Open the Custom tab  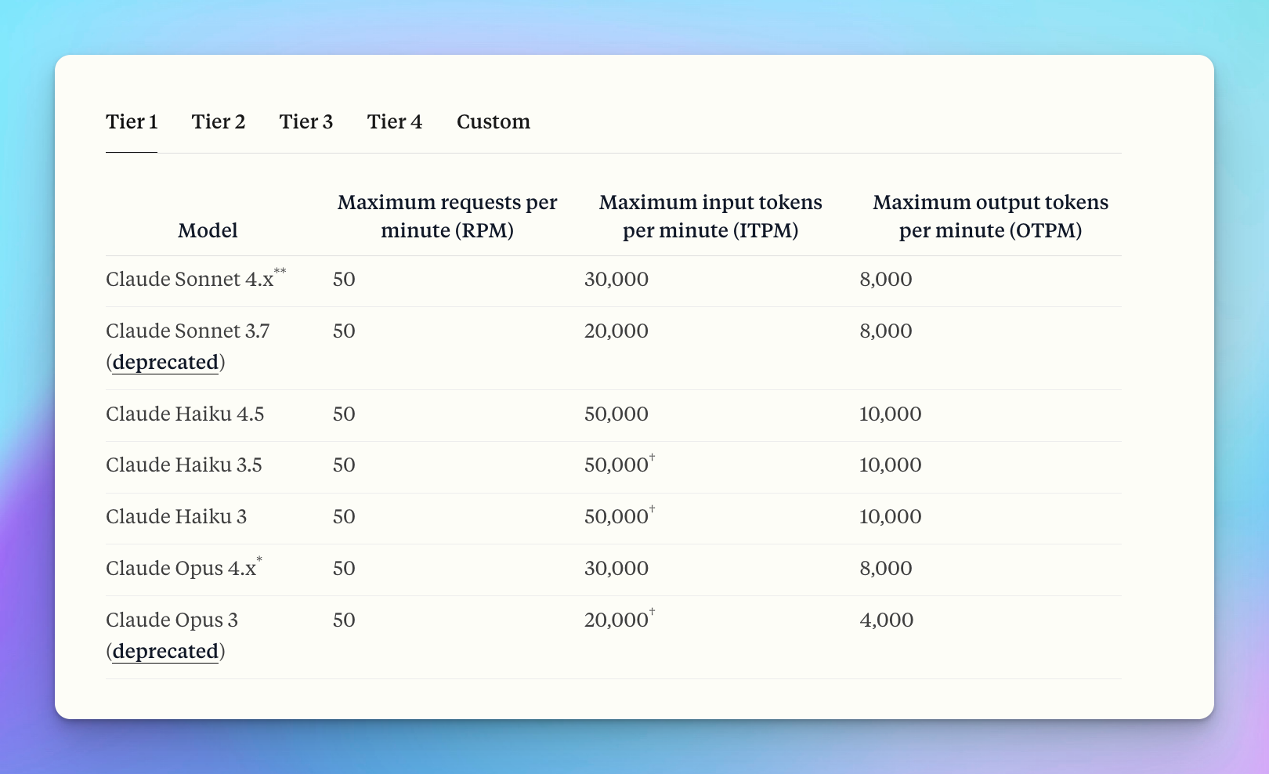pyautogui.click(x=493, y=122)
